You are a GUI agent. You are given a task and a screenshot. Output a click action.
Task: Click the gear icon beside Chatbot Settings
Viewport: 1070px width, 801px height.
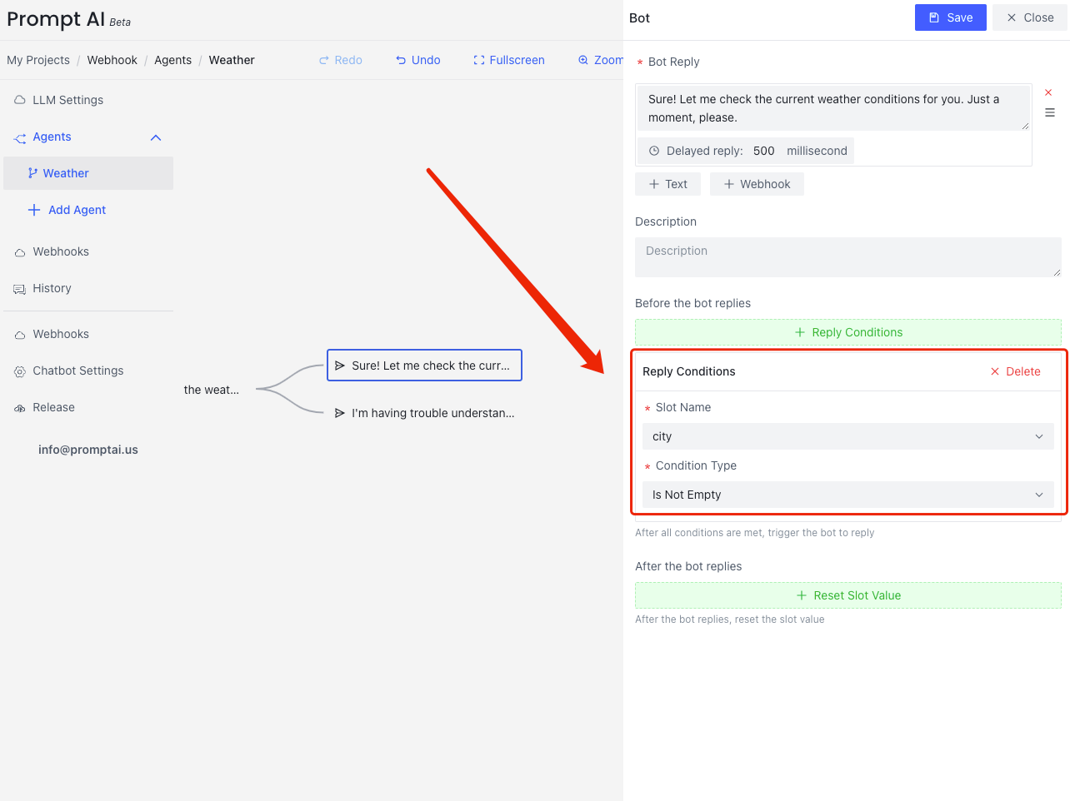[20, 371]
